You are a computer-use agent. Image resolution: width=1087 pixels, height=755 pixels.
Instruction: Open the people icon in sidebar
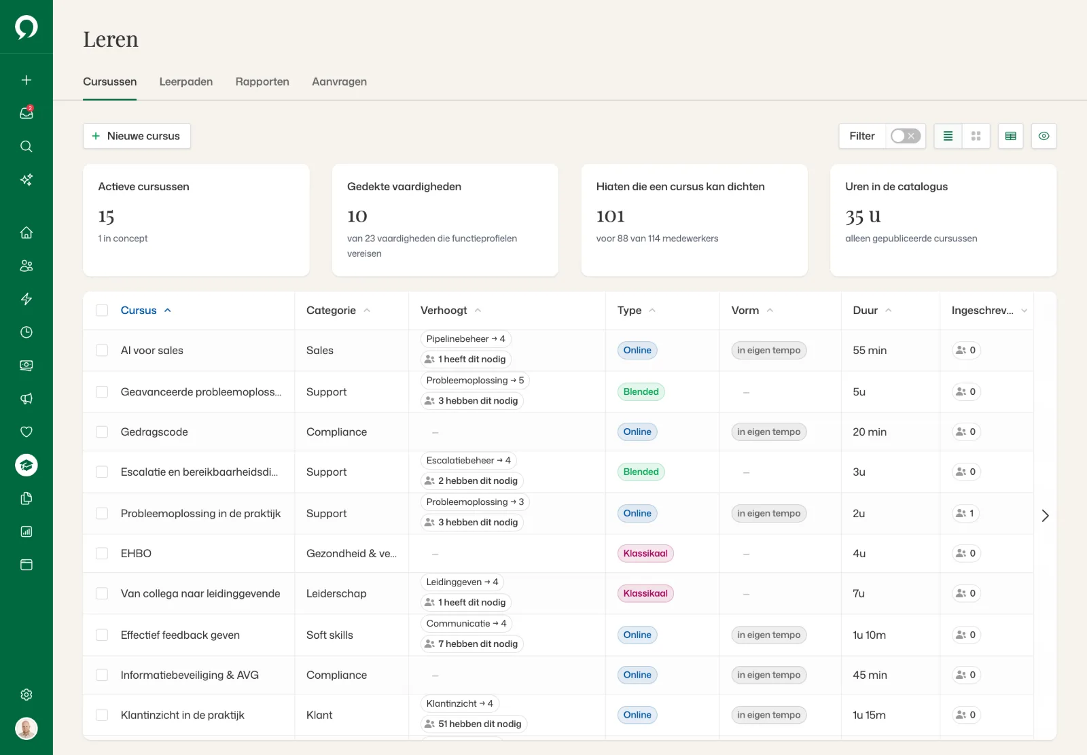pos(26,266)
